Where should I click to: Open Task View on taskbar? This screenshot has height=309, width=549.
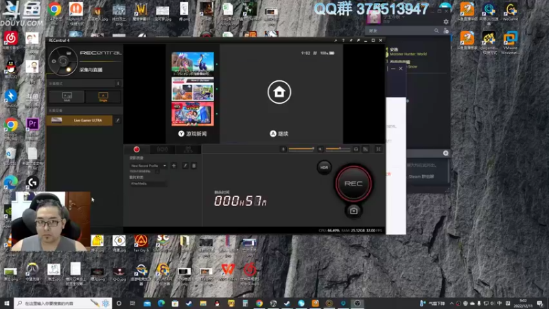(132, 304)
